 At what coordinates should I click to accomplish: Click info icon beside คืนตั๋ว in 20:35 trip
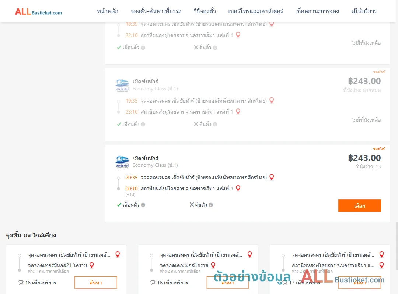[x=211, y=205]
